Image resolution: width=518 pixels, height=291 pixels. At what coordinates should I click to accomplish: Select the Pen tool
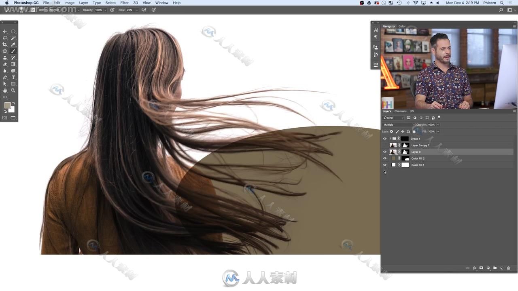(5, 77)
